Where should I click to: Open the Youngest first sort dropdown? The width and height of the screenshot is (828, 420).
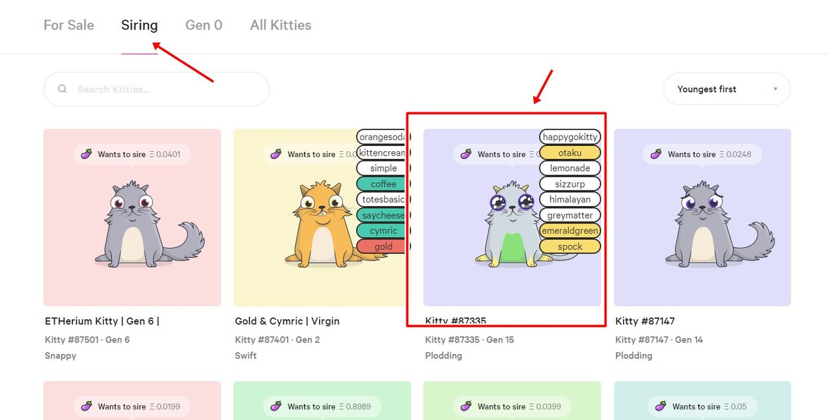click(727, 89)
